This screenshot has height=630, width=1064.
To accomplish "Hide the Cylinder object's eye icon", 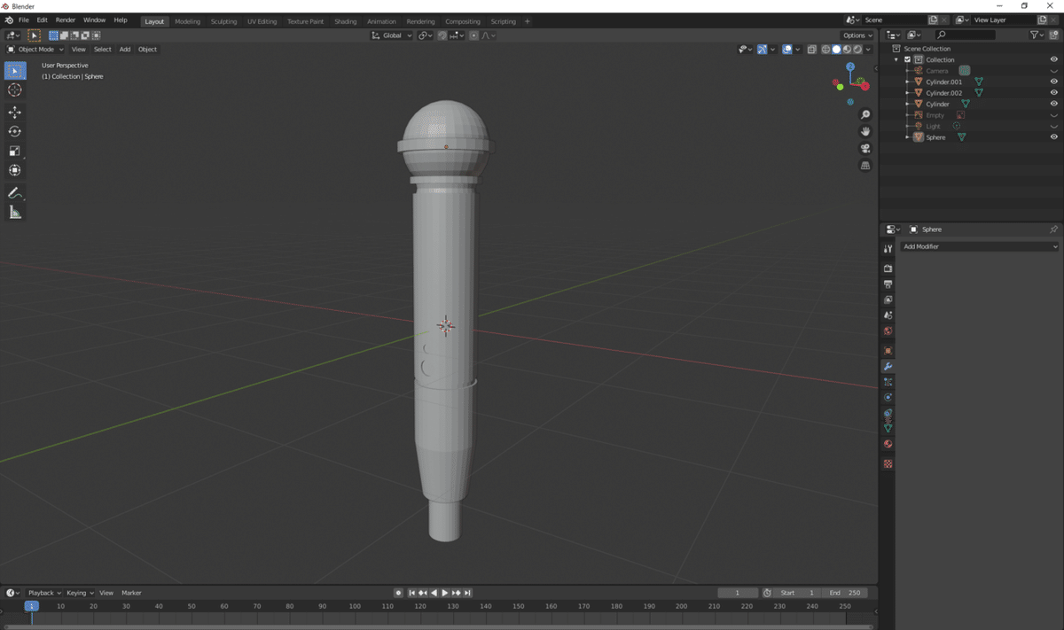I will pyautogui.click(x=1054, y=104).
